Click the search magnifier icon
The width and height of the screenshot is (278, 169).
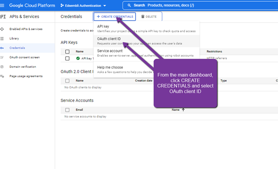click(129, 5)
